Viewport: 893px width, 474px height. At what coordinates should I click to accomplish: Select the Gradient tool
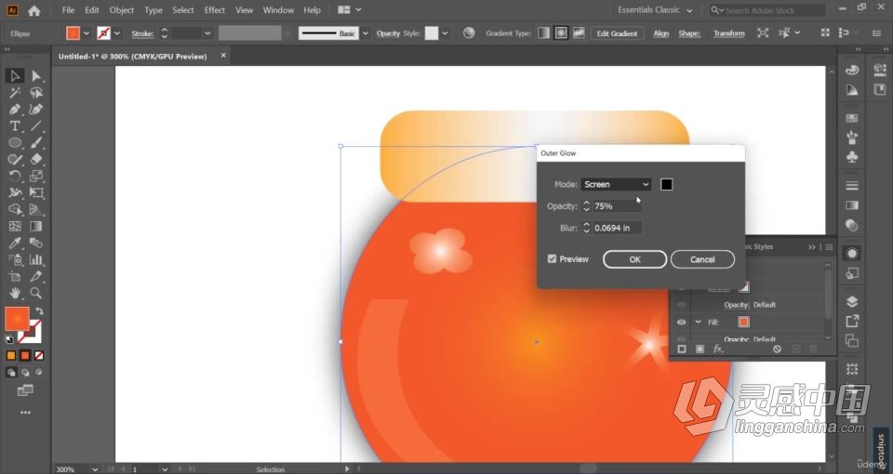tap(36, 226)
